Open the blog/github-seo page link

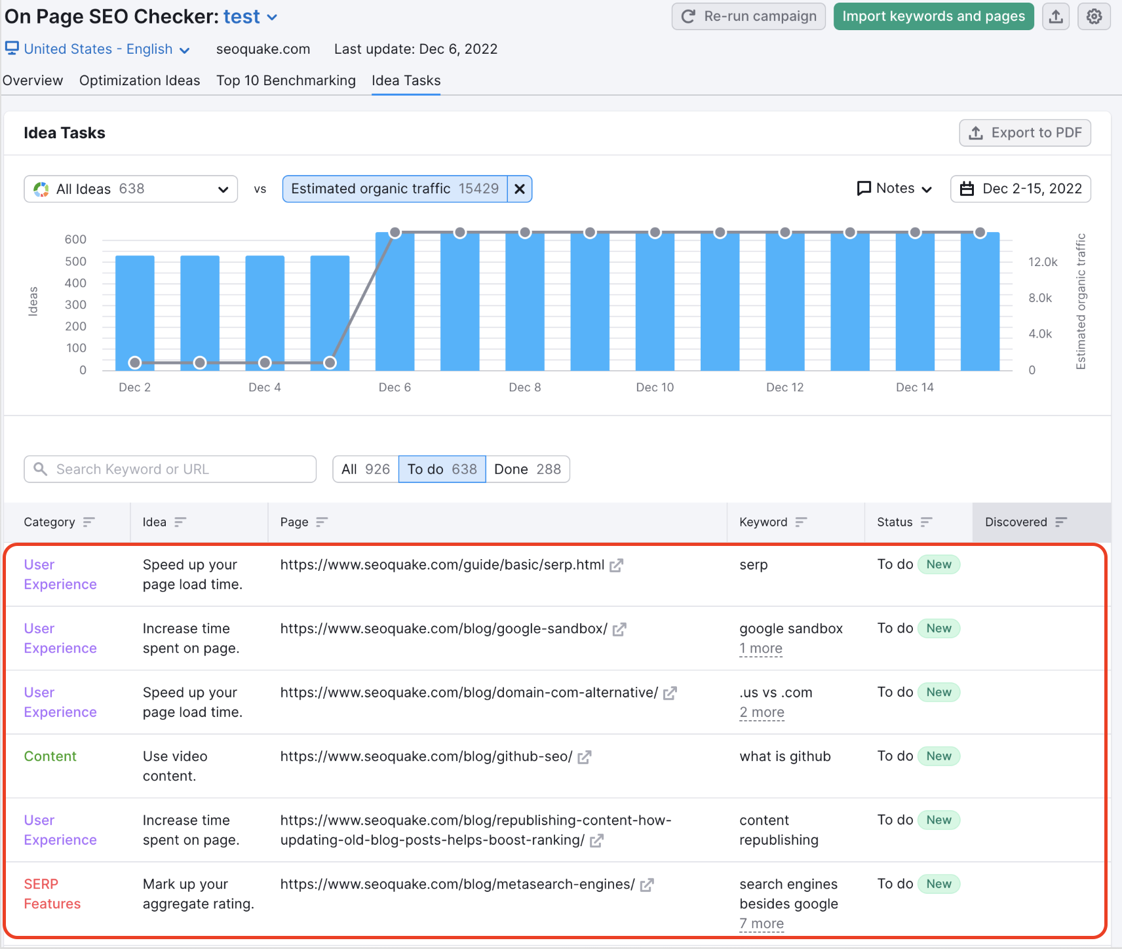[426, 756]
